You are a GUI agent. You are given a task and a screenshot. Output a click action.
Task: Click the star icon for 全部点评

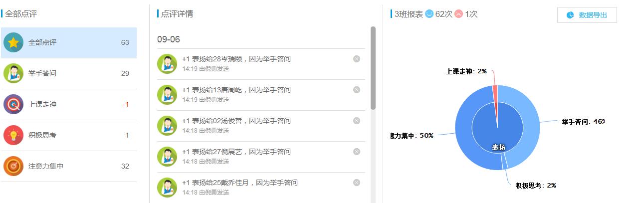13,42
